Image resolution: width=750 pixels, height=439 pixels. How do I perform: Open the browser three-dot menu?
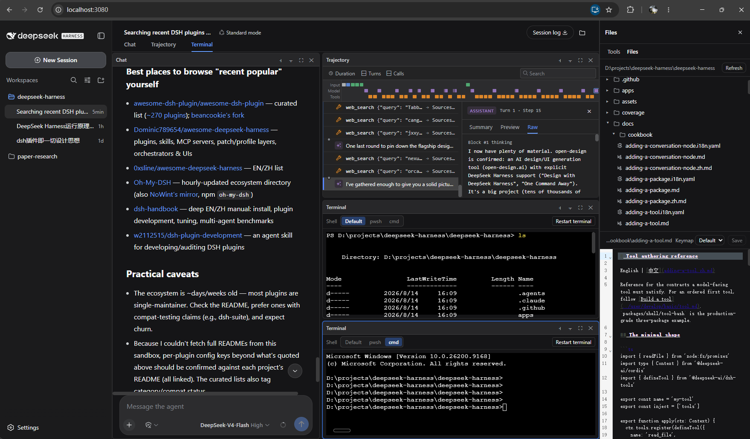pyautogui.click(x=669, y=10)
